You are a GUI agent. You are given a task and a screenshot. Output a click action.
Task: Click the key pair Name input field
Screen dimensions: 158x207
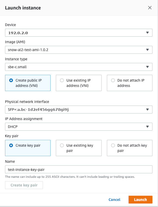(x=79, y=169)
